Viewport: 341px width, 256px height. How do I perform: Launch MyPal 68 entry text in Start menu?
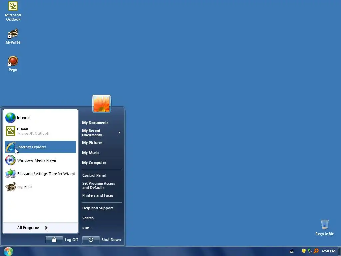25,187
